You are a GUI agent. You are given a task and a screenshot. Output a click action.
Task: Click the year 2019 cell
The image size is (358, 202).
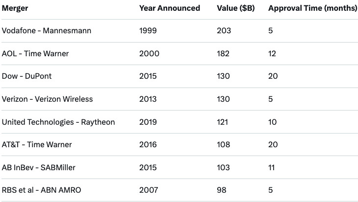148,122
